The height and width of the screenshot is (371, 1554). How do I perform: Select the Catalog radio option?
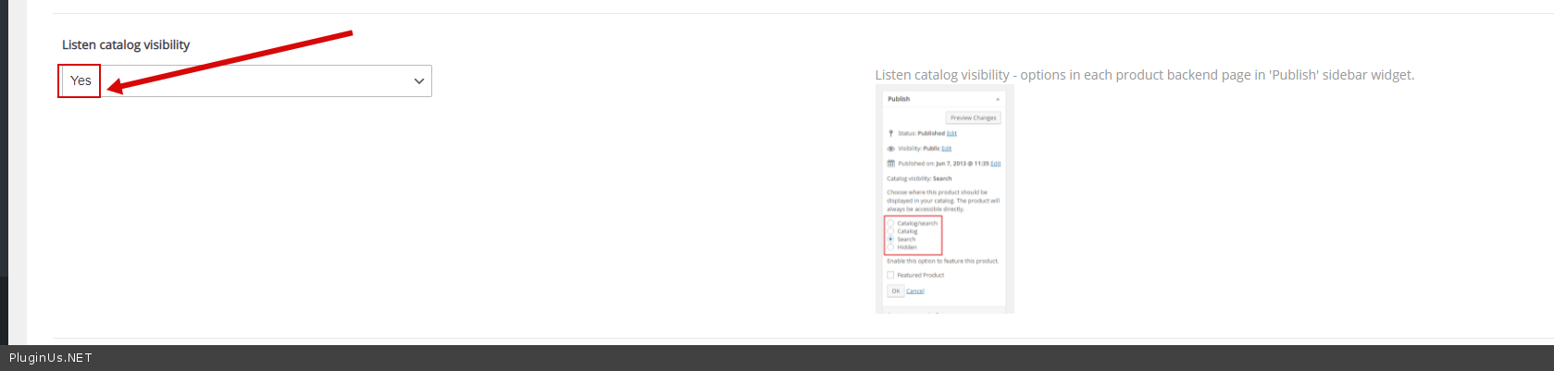[x=891, y=231]
